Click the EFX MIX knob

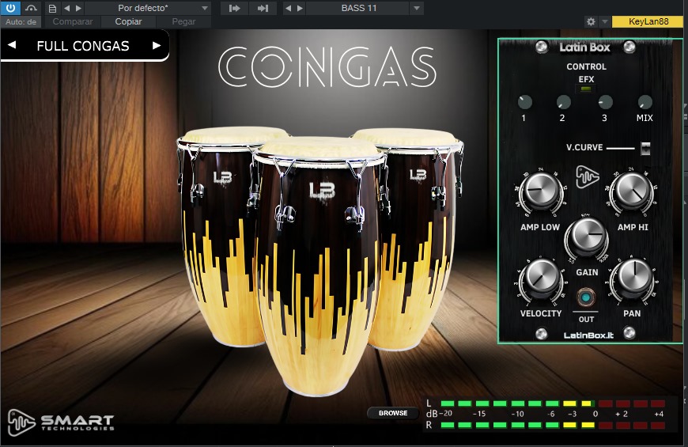click(645, 102)
